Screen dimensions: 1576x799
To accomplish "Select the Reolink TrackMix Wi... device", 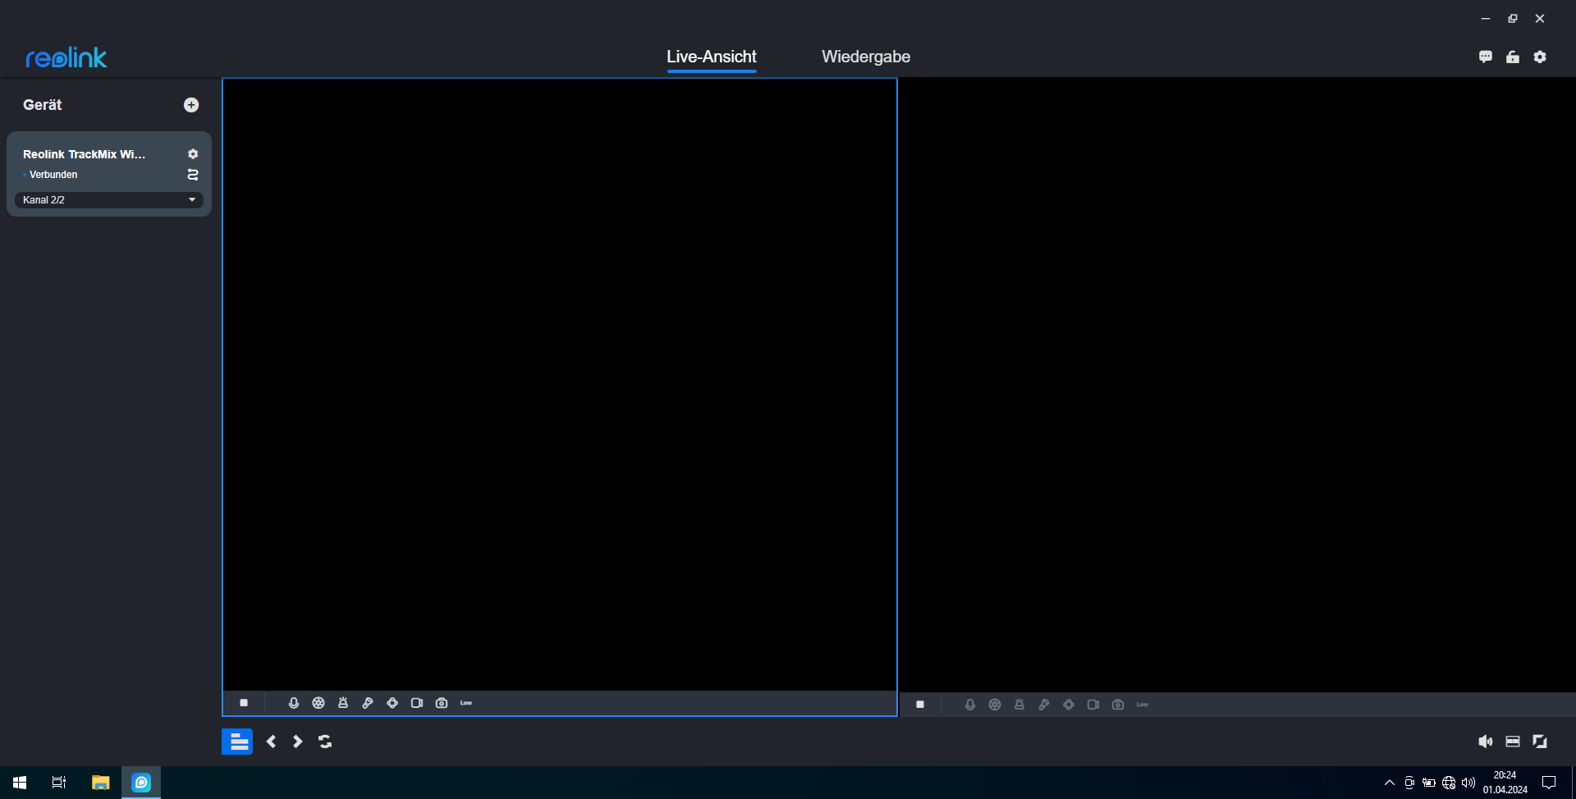I will [84, 154].
